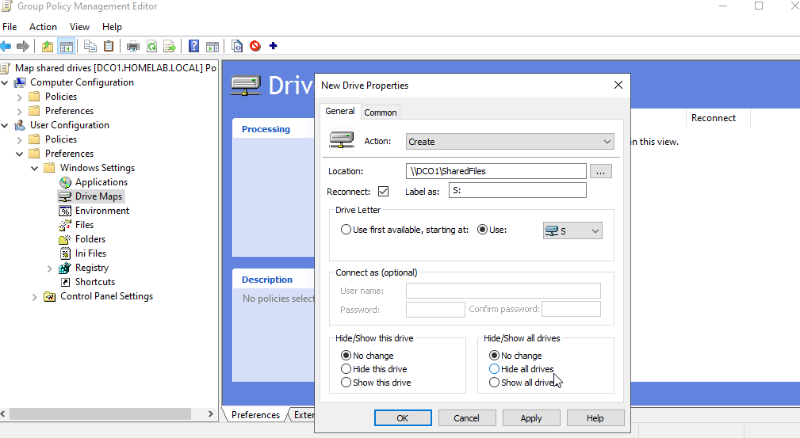Open Help via the question mark icon
Image resolution: width=800 pixels, height=438 pixels.
pos(194,46)
